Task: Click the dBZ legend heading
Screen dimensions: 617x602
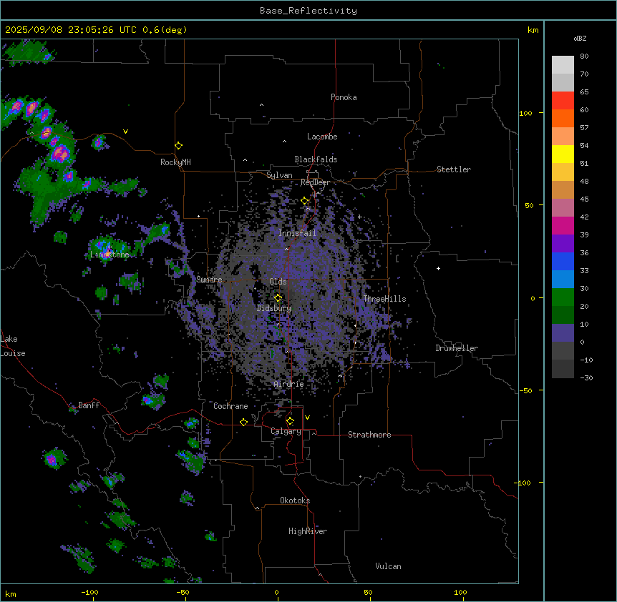Action: [x=580, y=39]
